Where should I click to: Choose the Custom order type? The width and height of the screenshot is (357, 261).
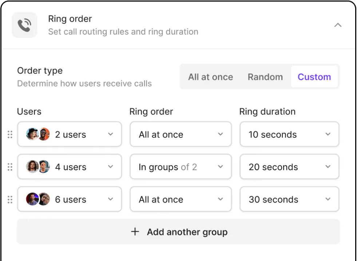click(314, 77)
